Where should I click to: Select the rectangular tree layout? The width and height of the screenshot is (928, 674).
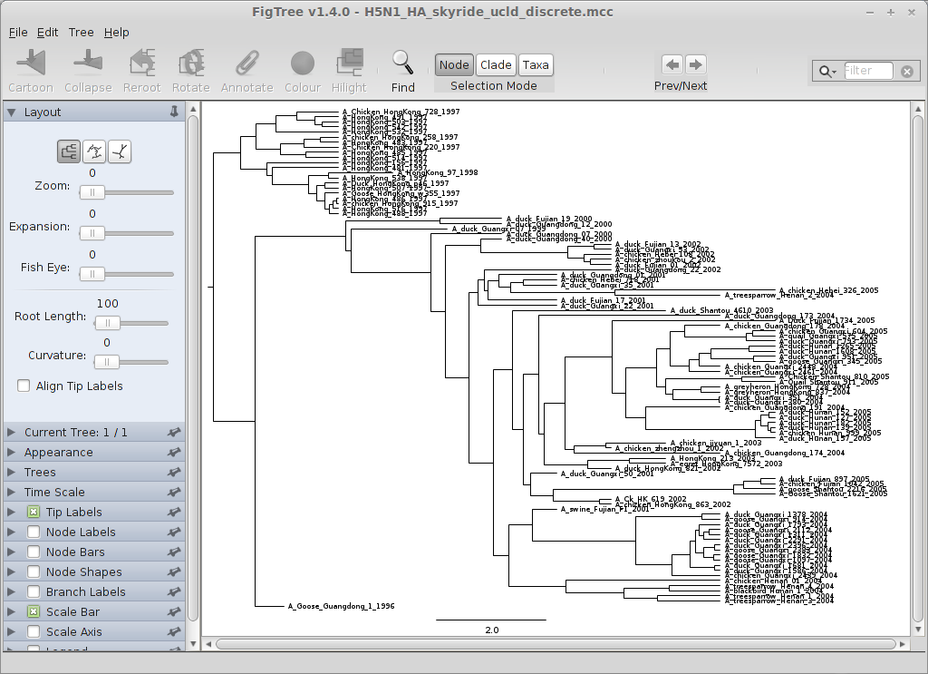(x=69, y=151)
